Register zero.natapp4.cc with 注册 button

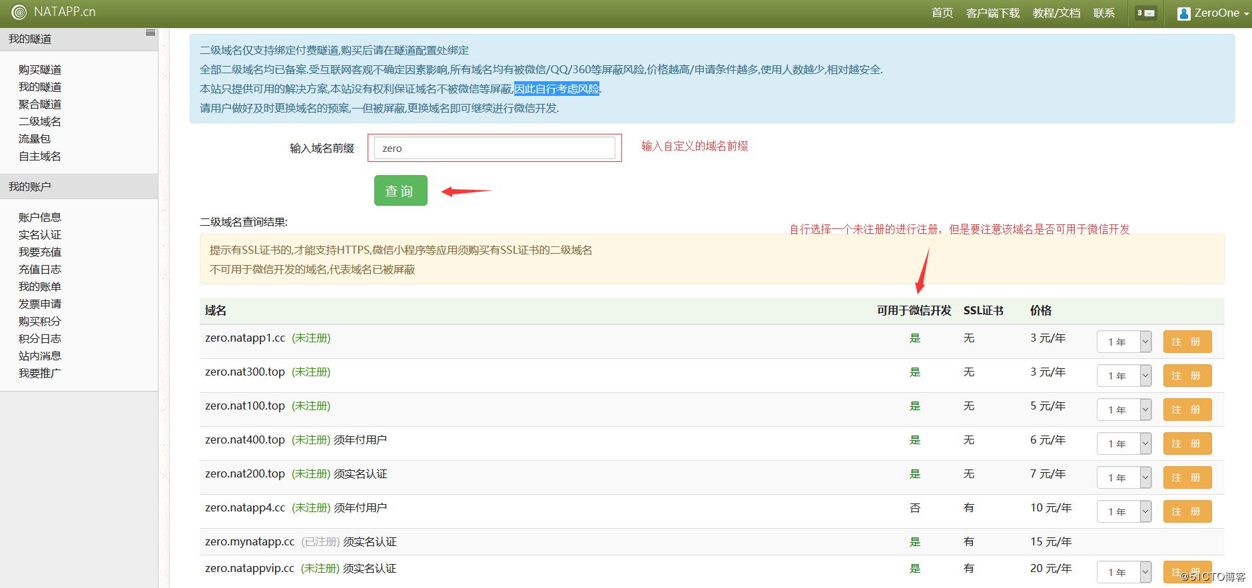[1187, 511]
